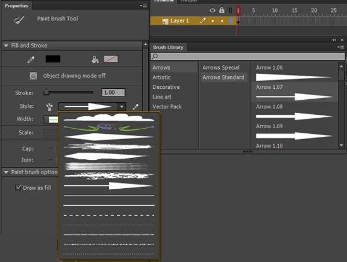Screen dimensions: 347x262
Task: Click the edit stroke style pencil icon
Action: coord(135,107)
